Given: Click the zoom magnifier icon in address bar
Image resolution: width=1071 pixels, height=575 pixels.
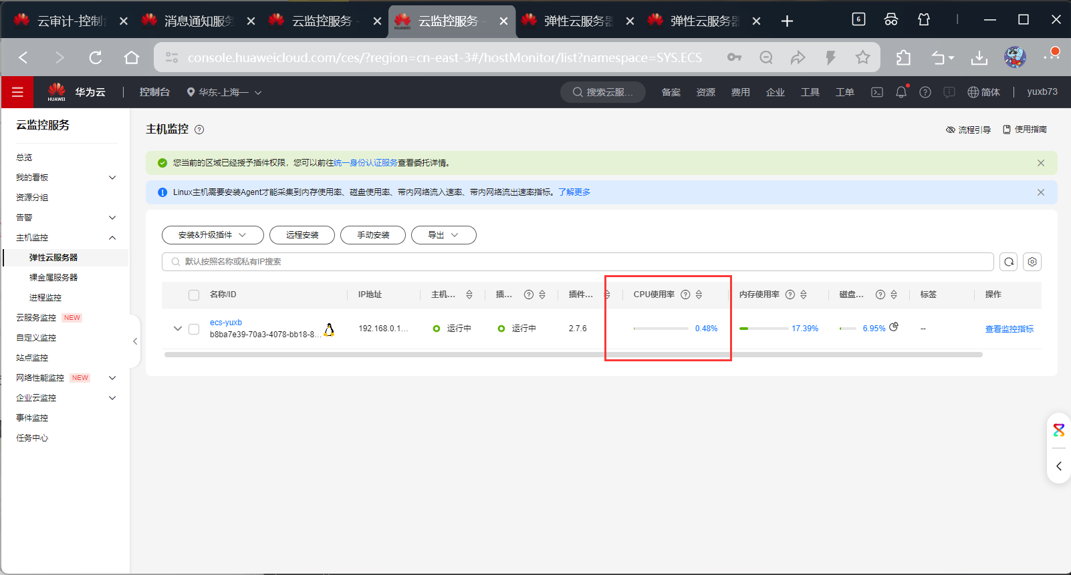Looking at the screenshot, I should coord(766,57).
